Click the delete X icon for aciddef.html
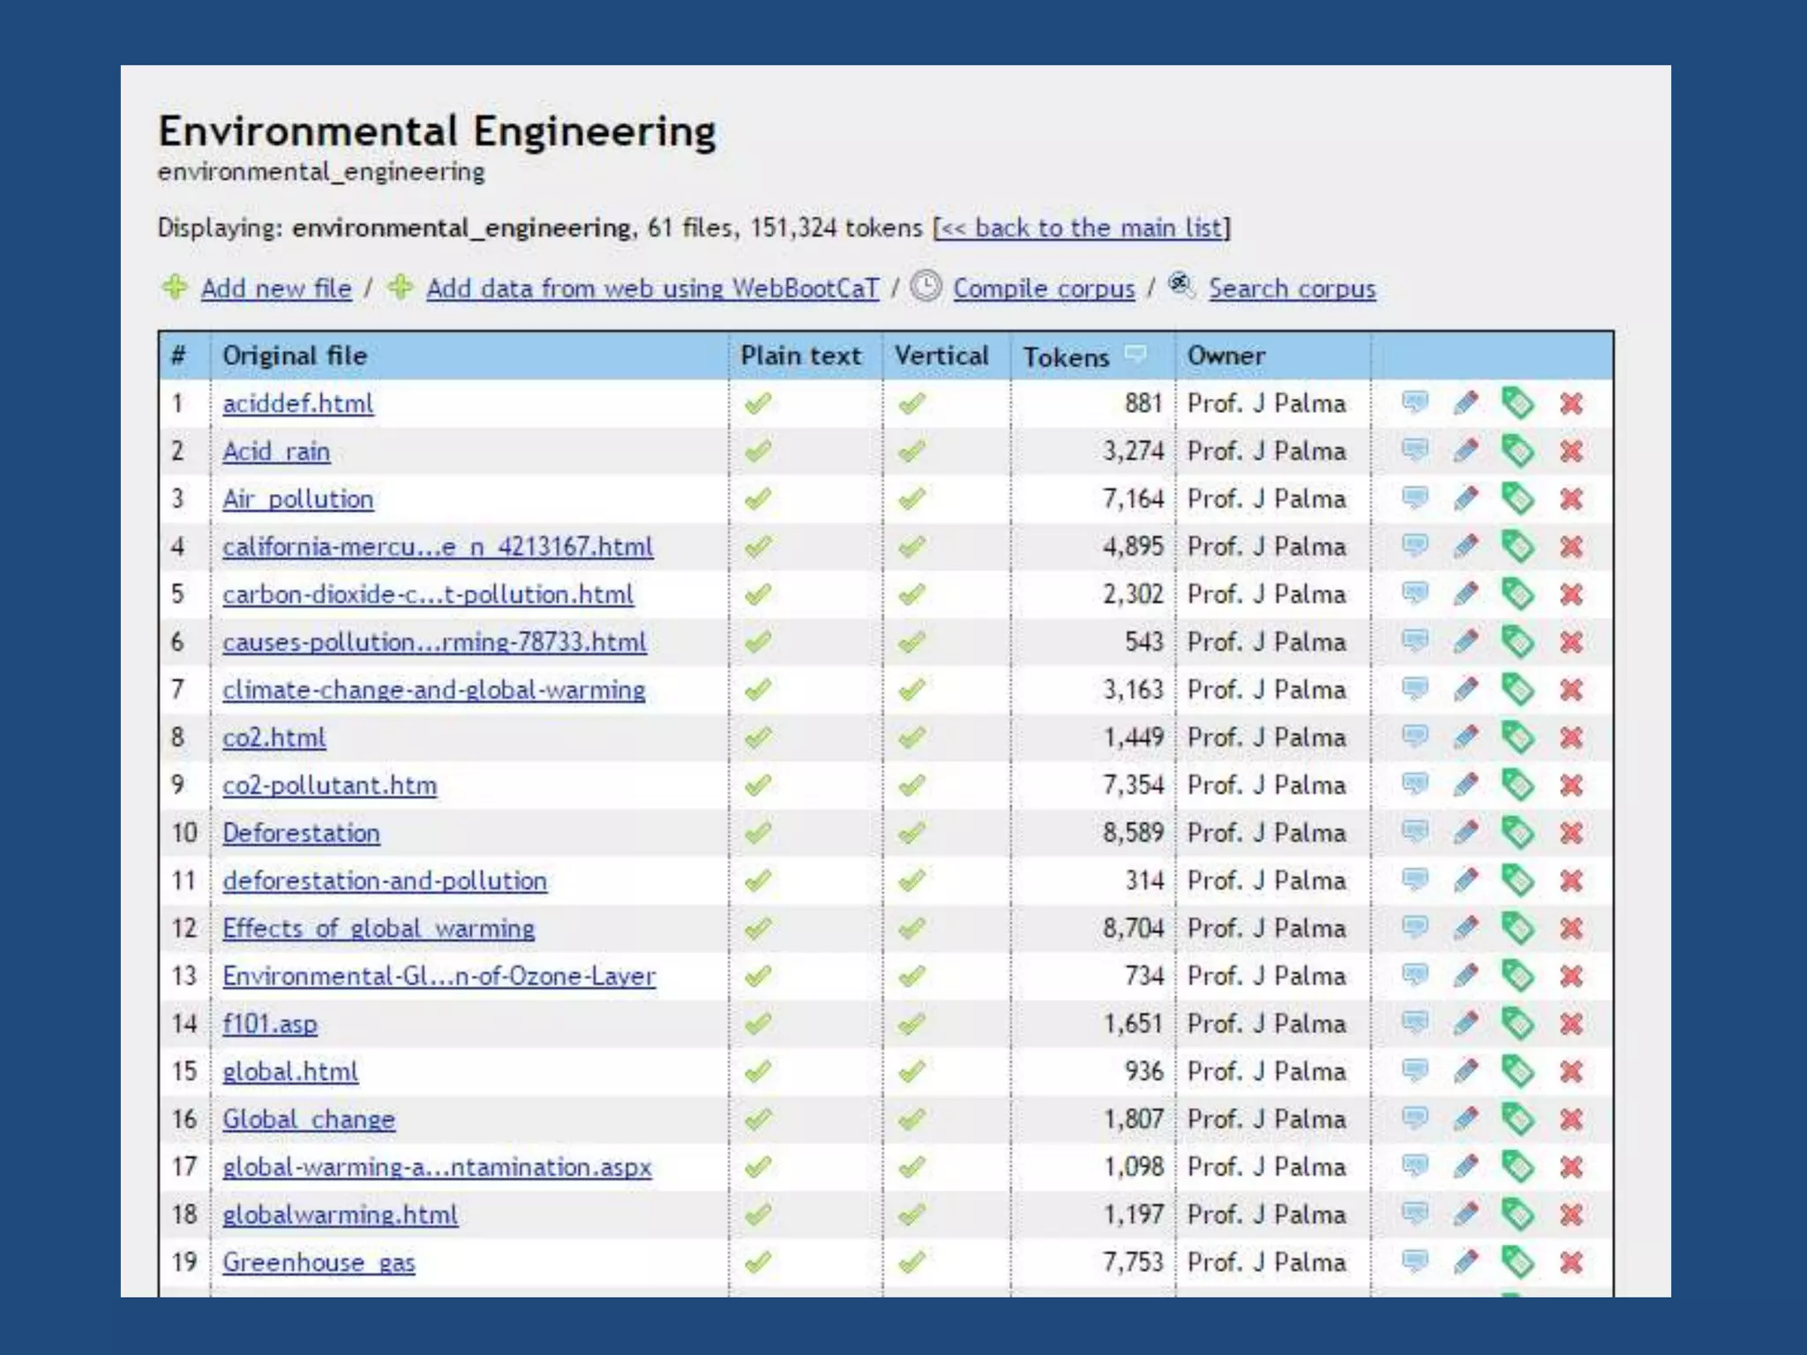This screenshot has width=1807, height=1355. (x=1571, y=404)
